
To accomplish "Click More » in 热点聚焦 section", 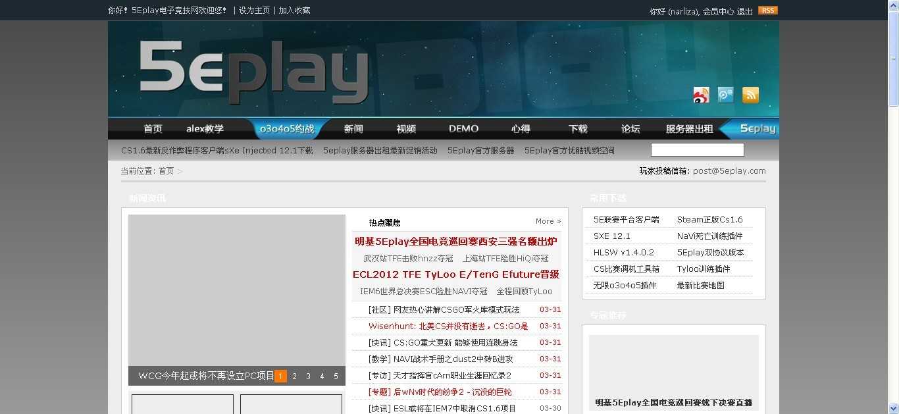I will (x=548, y=222).
